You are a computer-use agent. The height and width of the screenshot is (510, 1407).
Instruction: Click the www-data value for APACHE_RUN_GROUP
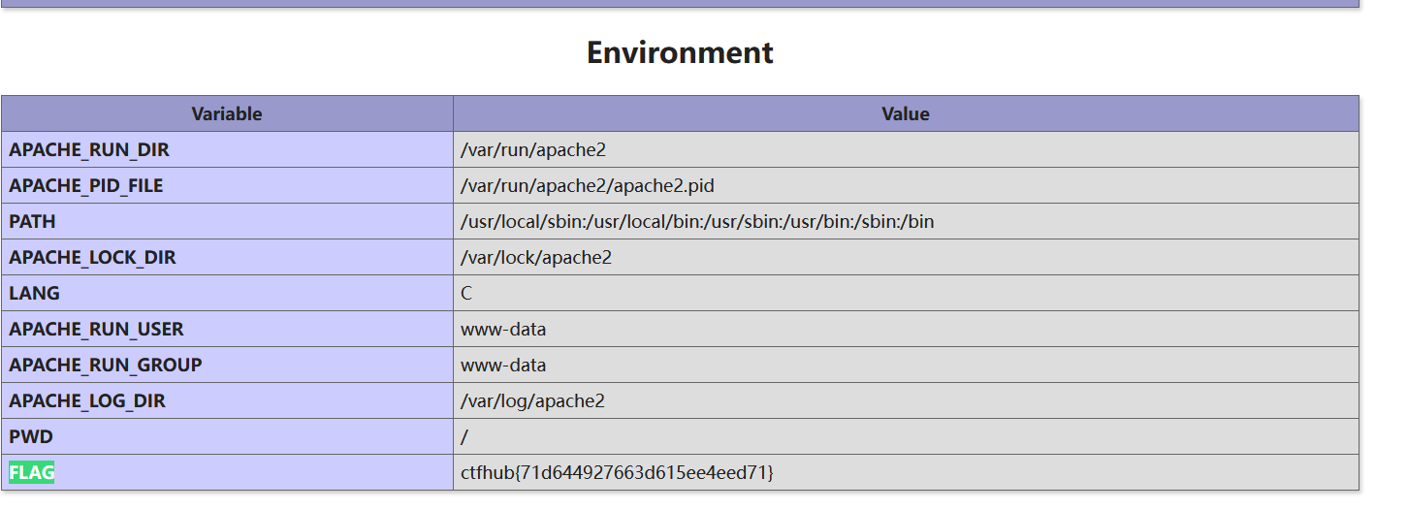pos(503,366)
